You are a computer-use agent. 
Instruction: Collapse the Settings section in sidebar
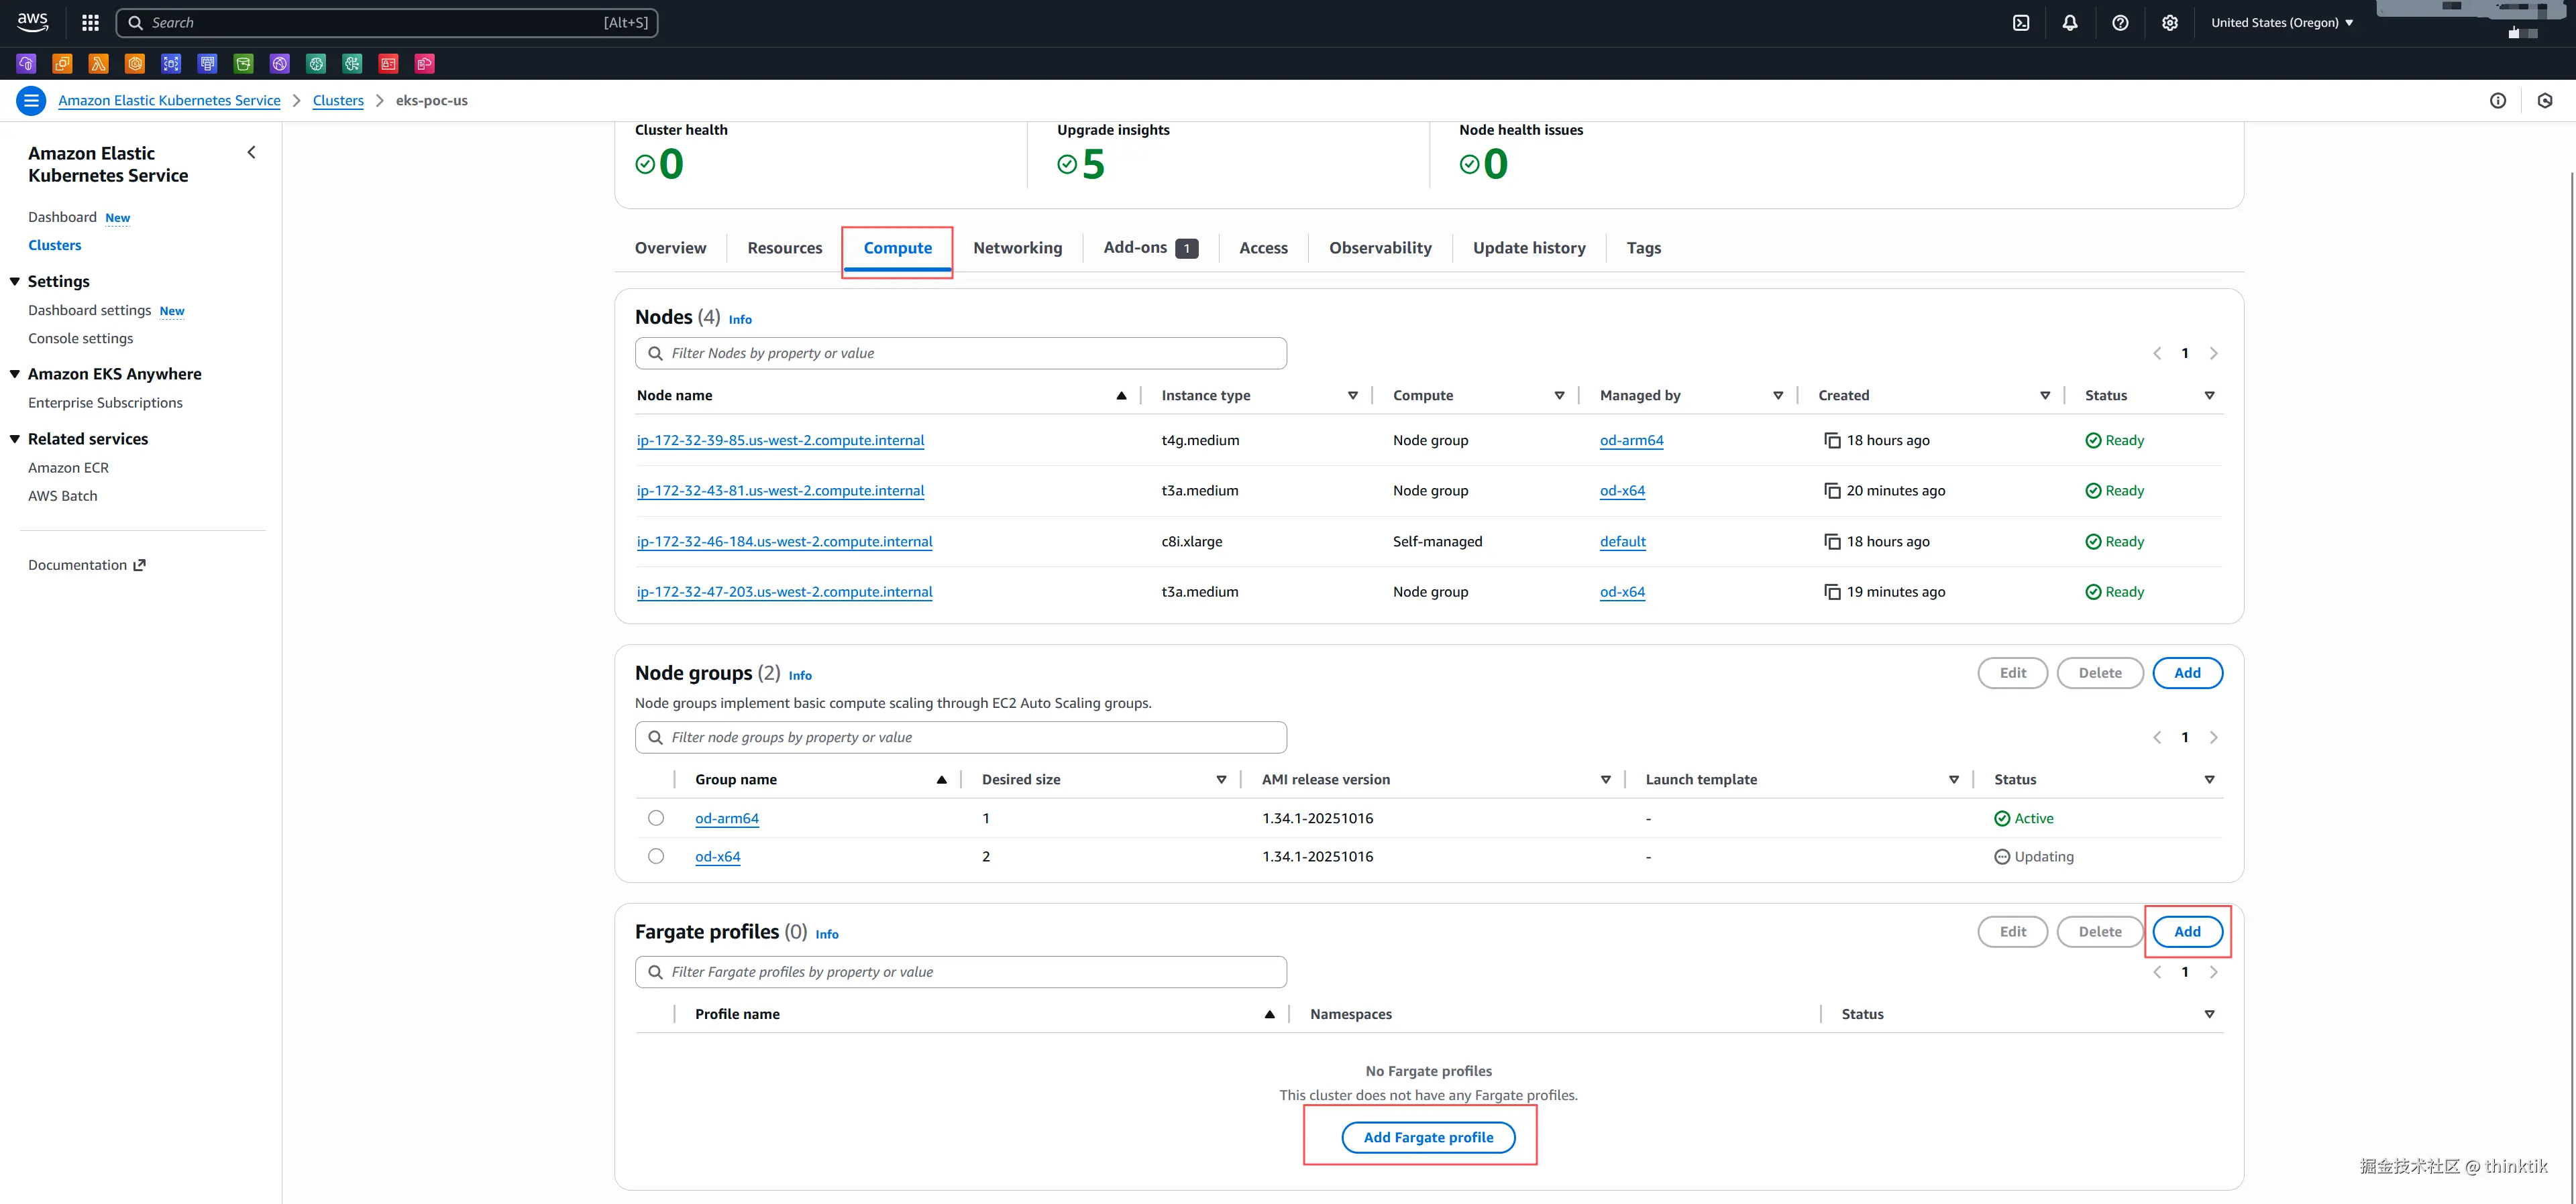point(15,282)
